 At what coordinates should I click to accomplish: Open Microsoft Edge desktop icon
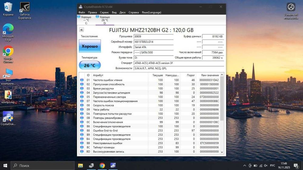(x=8, y=32)
